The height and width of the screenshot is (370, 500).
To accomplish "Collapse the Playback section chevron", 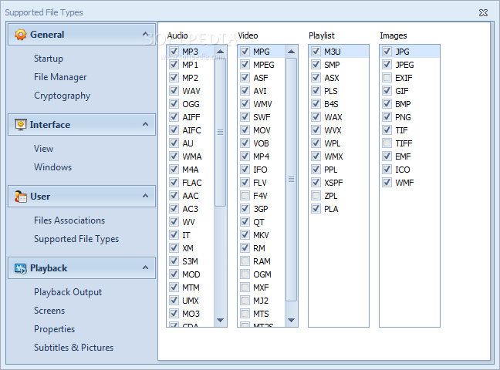I will coord(145,267).
